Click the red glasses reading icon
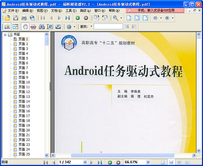203x166 pixels. [x=33, y=27]
